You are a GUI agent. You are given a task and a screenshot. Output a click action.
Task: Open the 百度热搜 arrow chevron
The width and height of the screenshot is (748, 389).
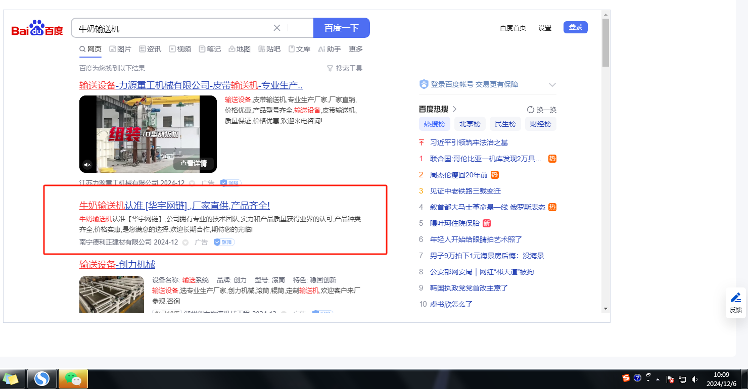pyautogui.click(x=454, y=109)
